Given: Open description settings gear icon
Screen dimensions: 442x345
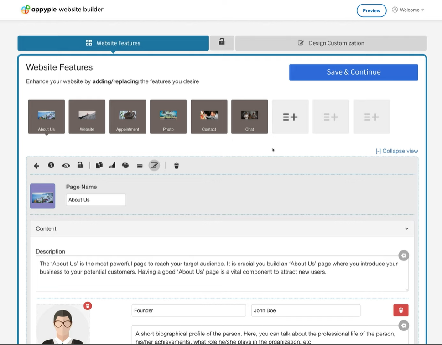Looking at the screenshot, I should [404, 255].
